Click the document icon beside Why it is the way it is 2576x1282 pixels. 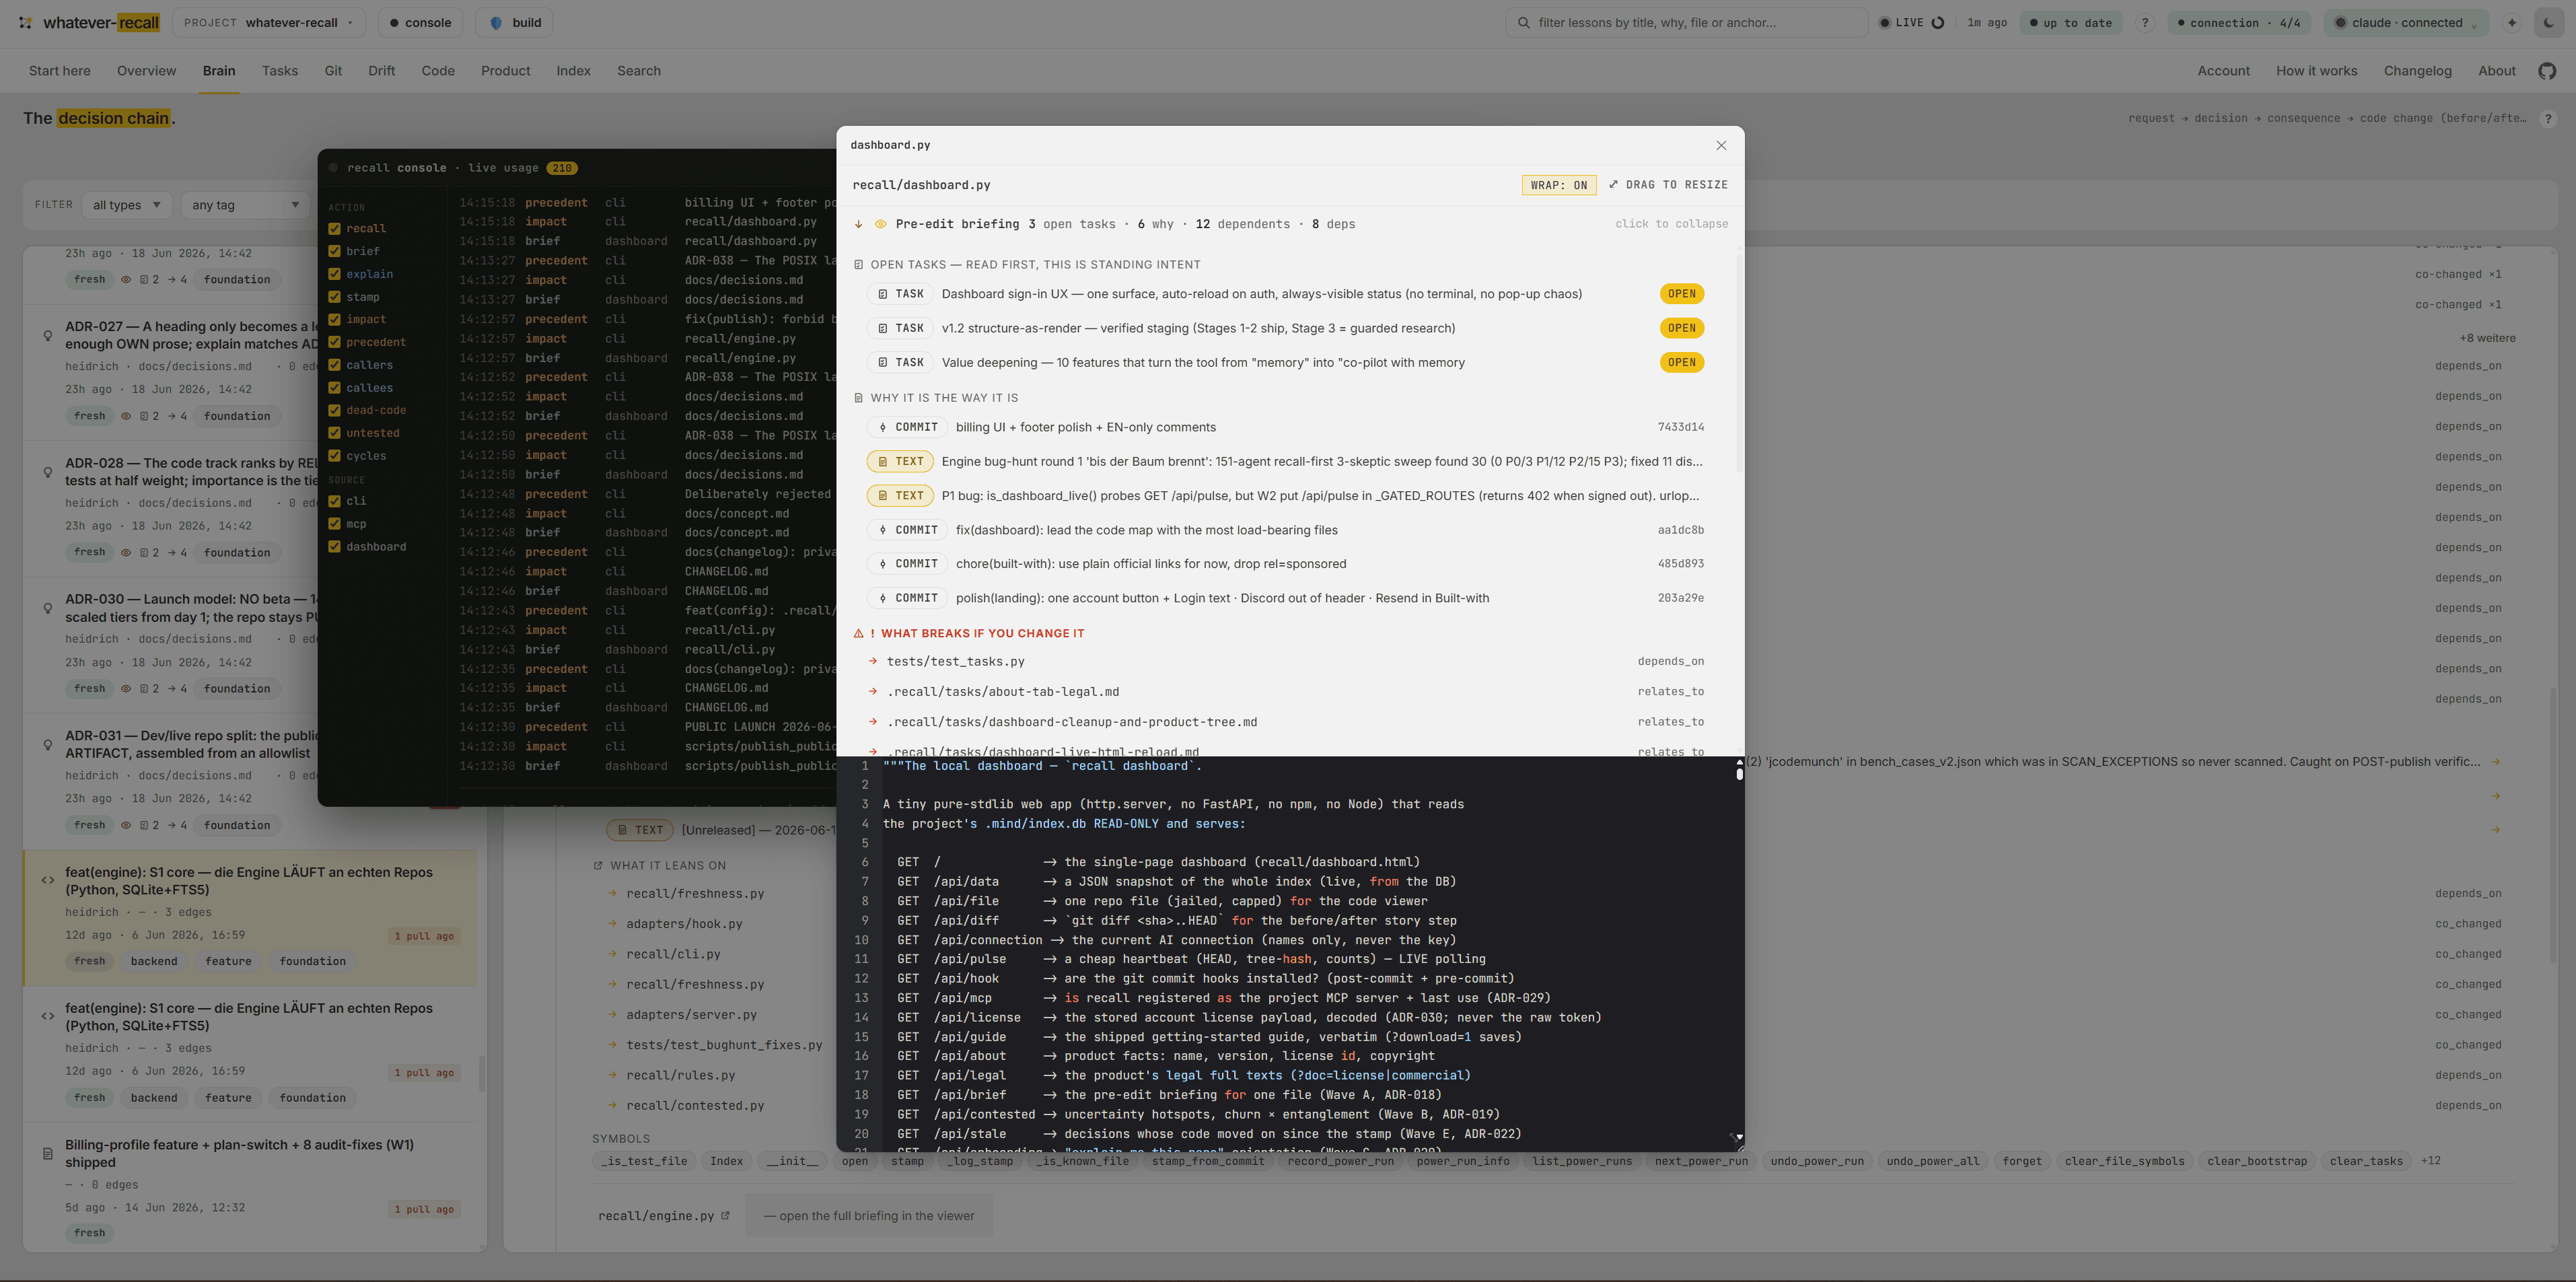click(x=858, y=398)
